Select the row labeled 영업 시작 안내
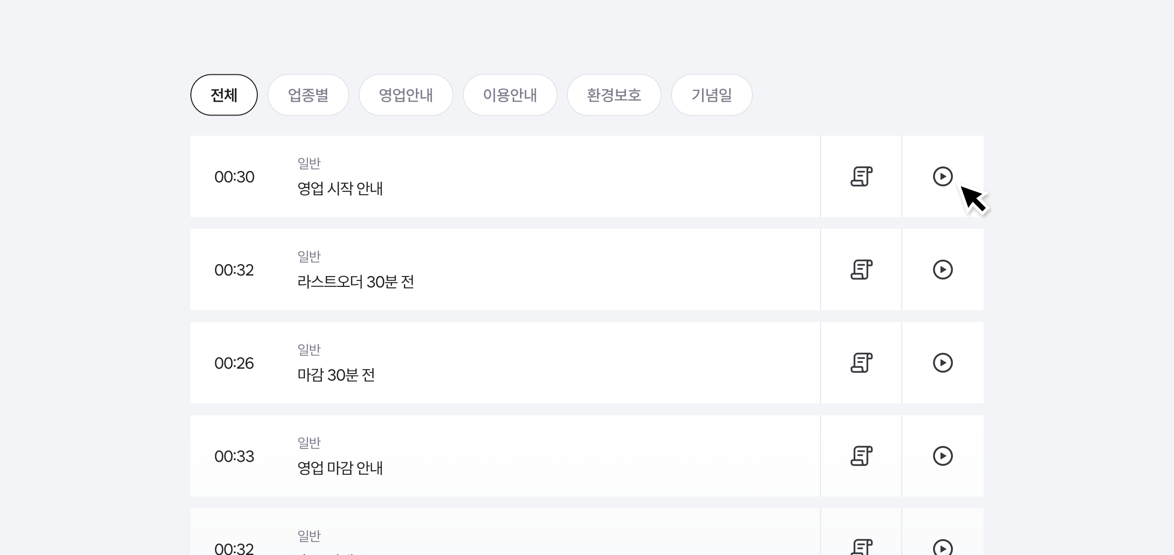 tap(340, 188)
